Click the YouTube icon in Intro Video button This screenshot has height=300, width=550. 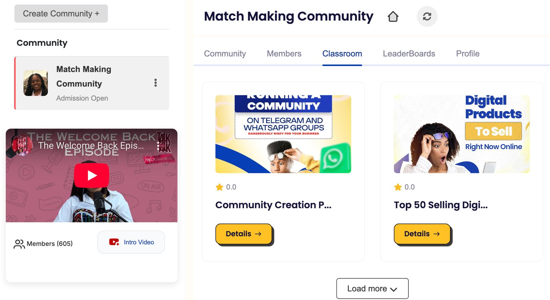point(114,242)
